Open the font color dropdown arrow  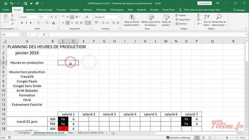pos(57,23)
